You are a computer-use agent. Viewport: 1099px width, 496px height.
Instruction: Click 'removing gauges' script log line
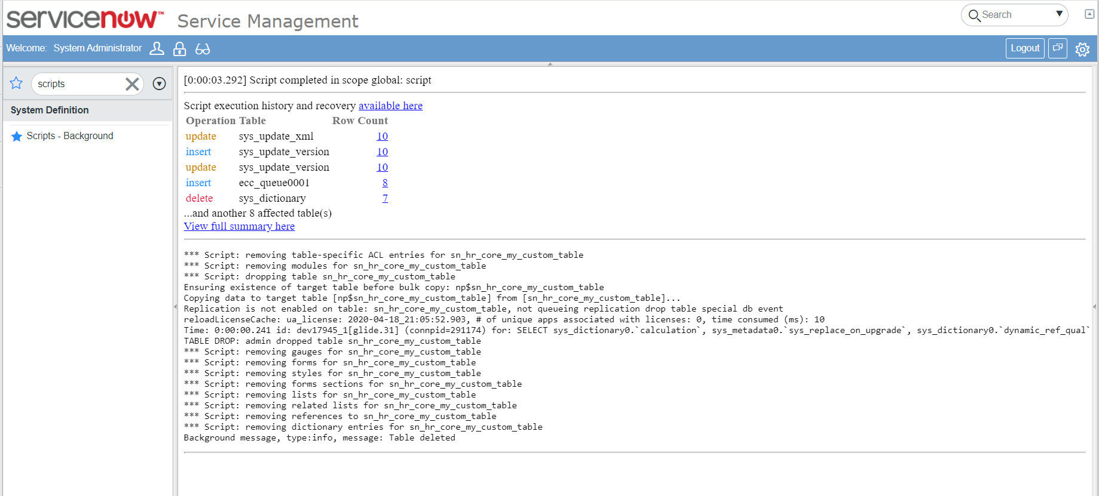pyautogui.click(x=332, y=352)
